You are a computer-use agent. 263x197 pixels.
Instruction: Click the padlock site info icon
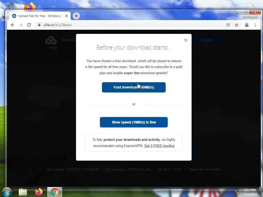coord(39,25)
